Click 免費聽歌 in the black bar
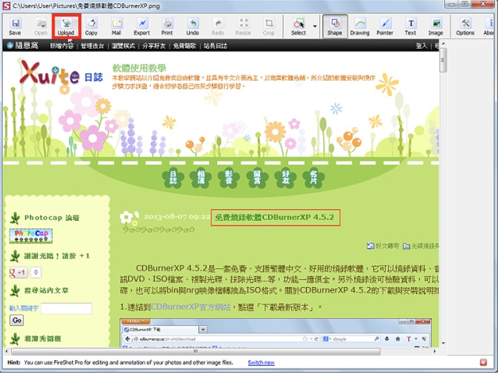 pos(185,45)
